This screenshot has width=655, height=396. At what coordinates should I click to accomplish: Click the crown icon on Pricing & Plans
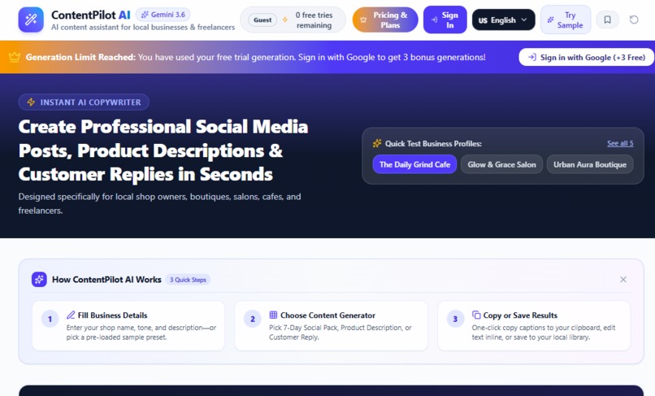(363, 20)
